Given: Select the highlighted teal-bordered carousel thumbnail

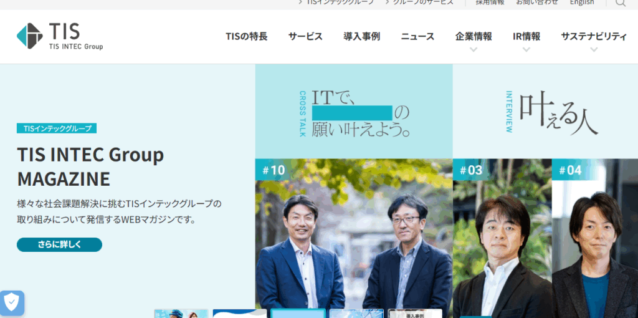Looking at the screenshot, I should pyautogui.click(x=298, y=314).
